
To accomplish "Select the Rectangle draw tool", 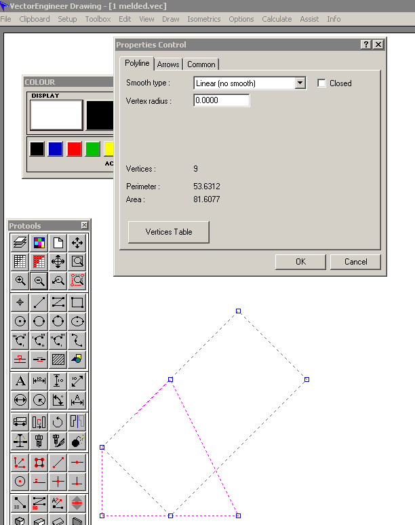I will click(x=77, y=303).
